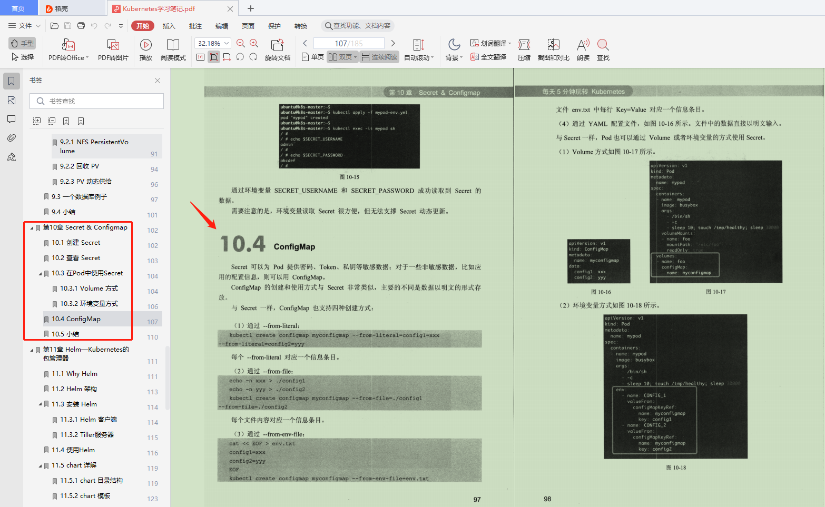Close the 书签 bookmark panel

(x=158, y=81)
